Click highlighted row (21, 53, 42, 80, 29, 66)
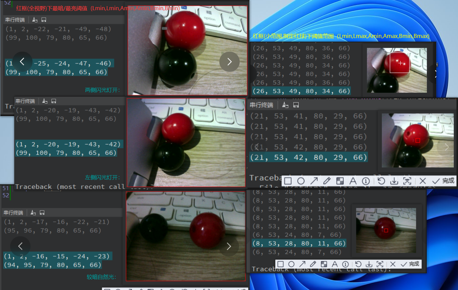This screenshot has height=290, width=458. coord(308,158)
